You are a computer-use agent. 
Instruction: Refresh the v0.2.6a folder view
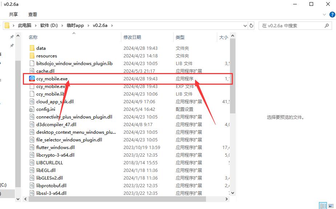coord(251,26)
